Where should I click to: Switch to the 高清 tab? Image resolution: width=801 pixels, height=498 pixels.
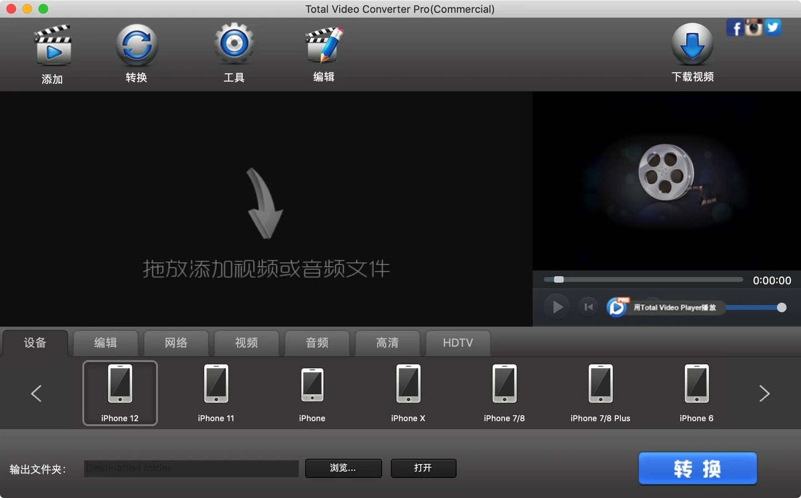(x=388, y=343)
